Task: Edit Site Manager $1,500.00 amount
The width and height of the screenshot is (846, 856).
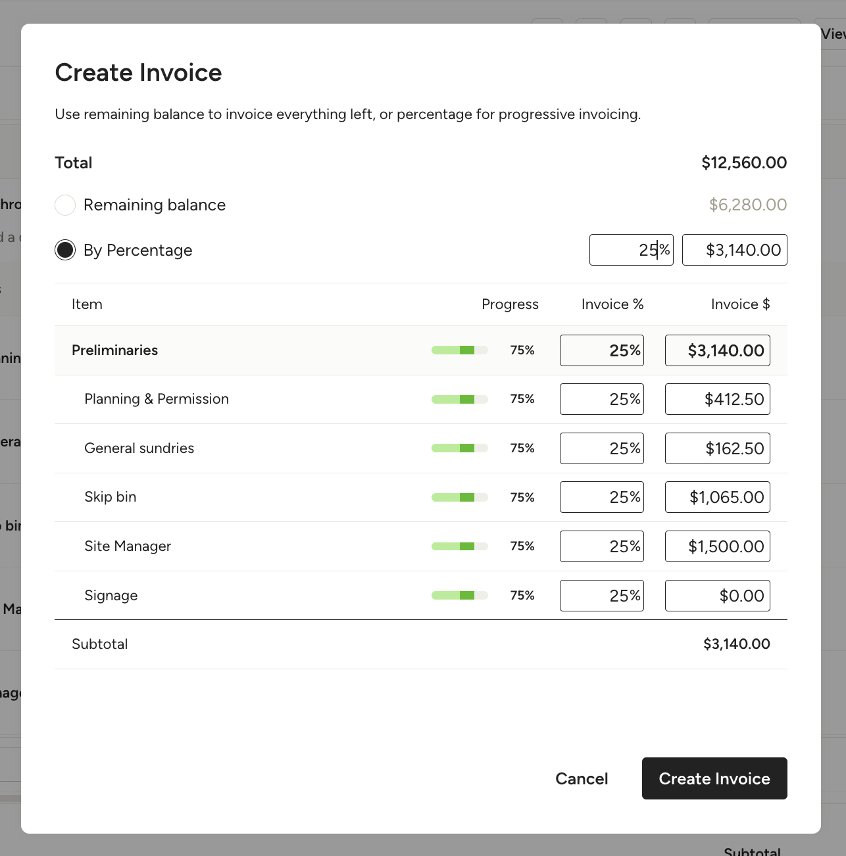Action: (717, 546)
